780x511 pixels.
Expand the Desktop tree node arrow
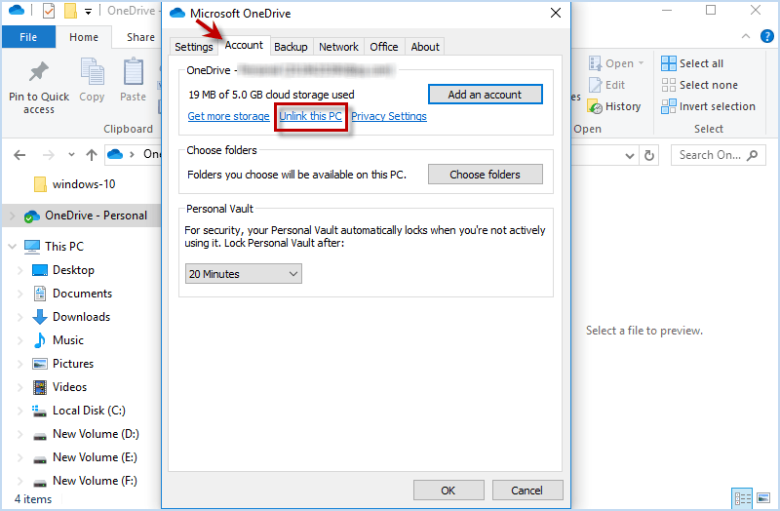pos(19,270)
